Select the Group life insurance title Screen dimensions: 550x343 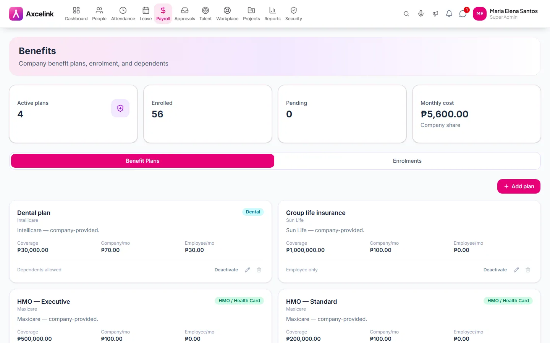[x=315, y=213]
